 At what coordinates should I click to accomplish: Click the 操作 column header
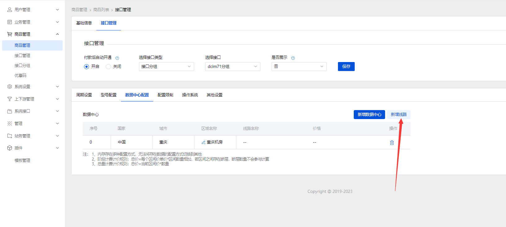(x=393, y=128)
